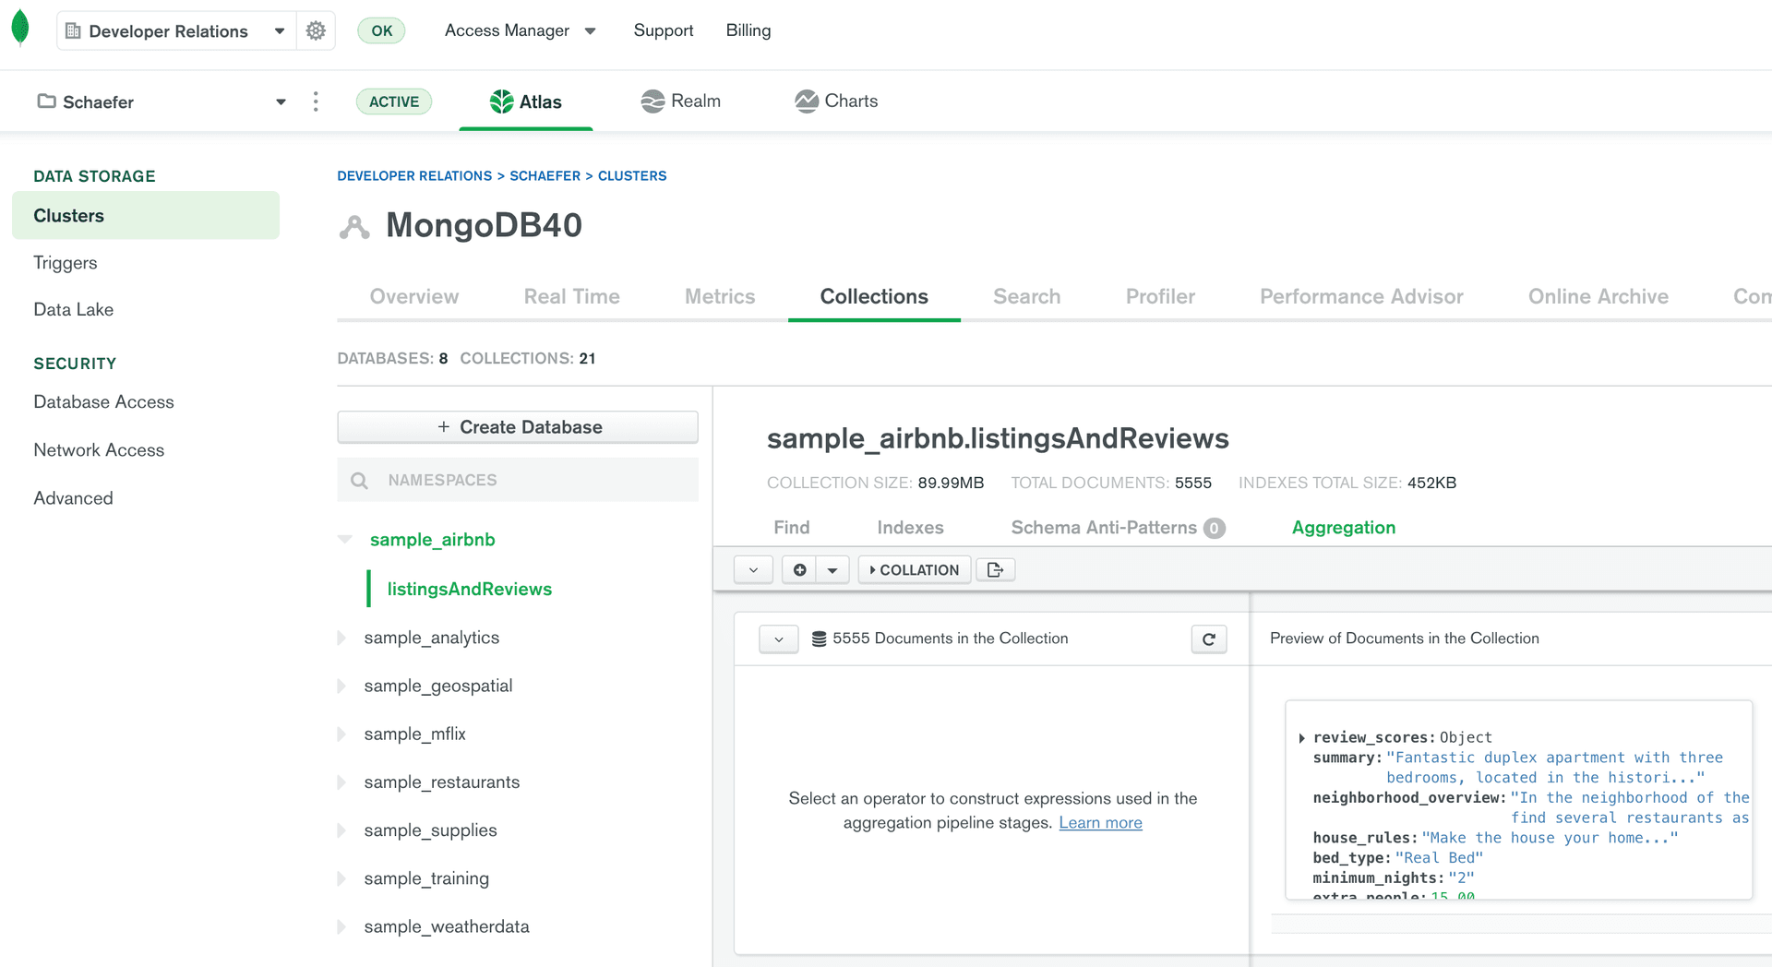
Task: Open the Learn more link about aggregation
Action: pyautogui.click(x=1099, y=822)
